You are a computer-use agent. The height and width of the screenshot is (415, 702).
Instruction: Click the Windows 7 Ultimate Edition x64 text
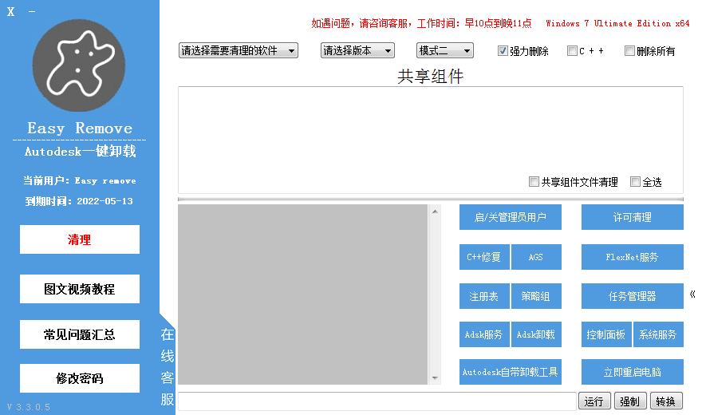click(617, 23)
